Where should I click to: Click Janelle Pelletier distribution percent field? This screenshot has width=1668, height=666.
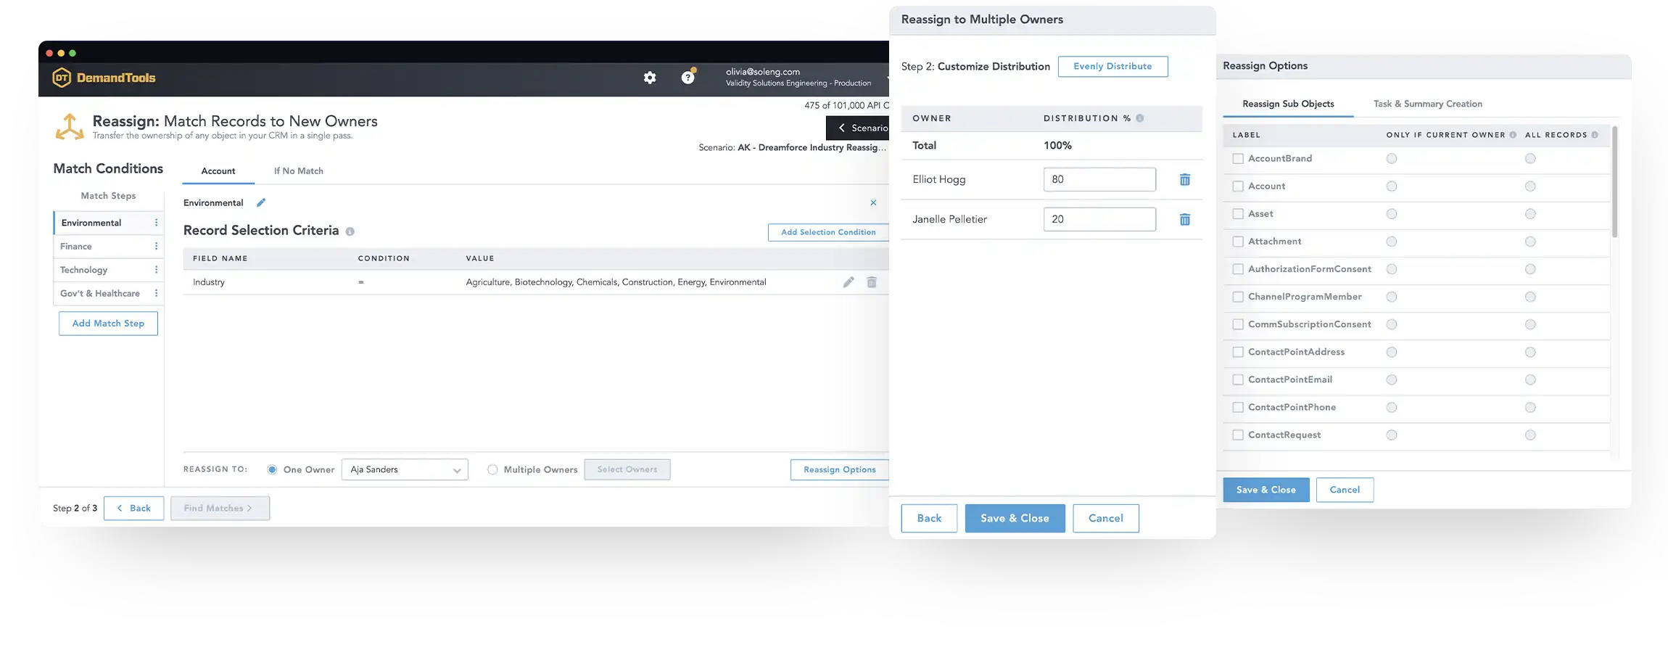point(1099,219)
